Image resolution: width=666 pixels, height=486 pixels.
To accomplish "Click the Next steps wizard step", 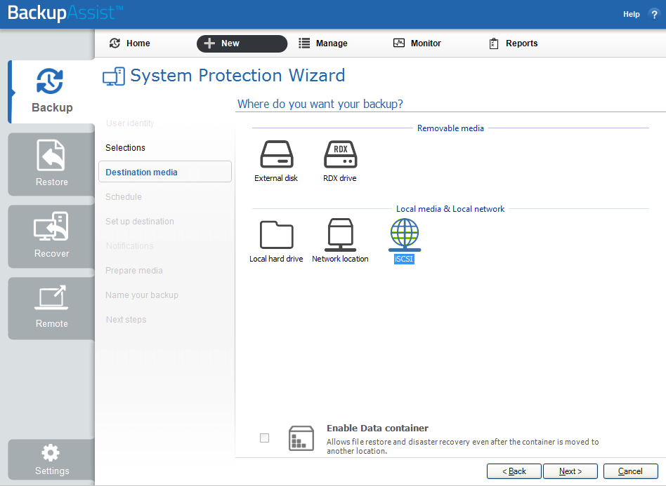I will [126, 320].
